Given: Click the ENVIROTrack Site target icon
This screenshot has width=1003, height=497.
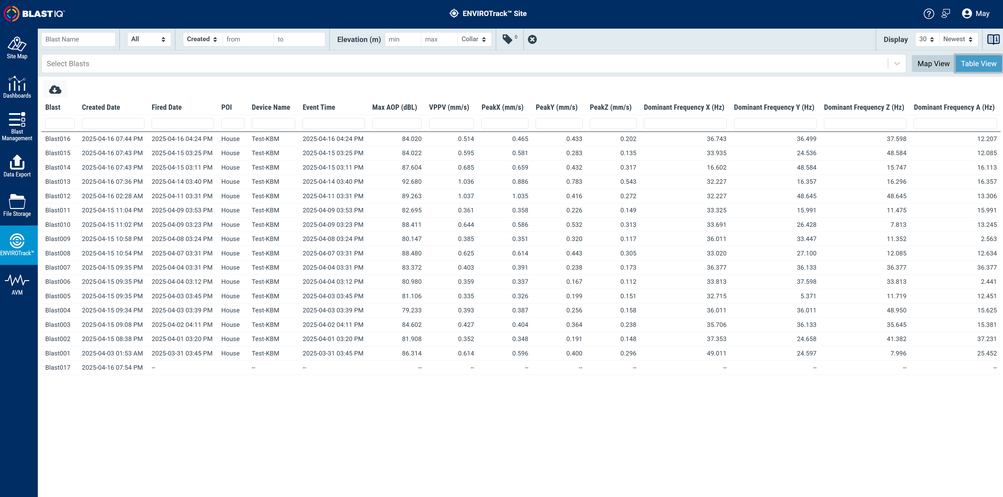Looking at the screenshot, I should [454, 14].
